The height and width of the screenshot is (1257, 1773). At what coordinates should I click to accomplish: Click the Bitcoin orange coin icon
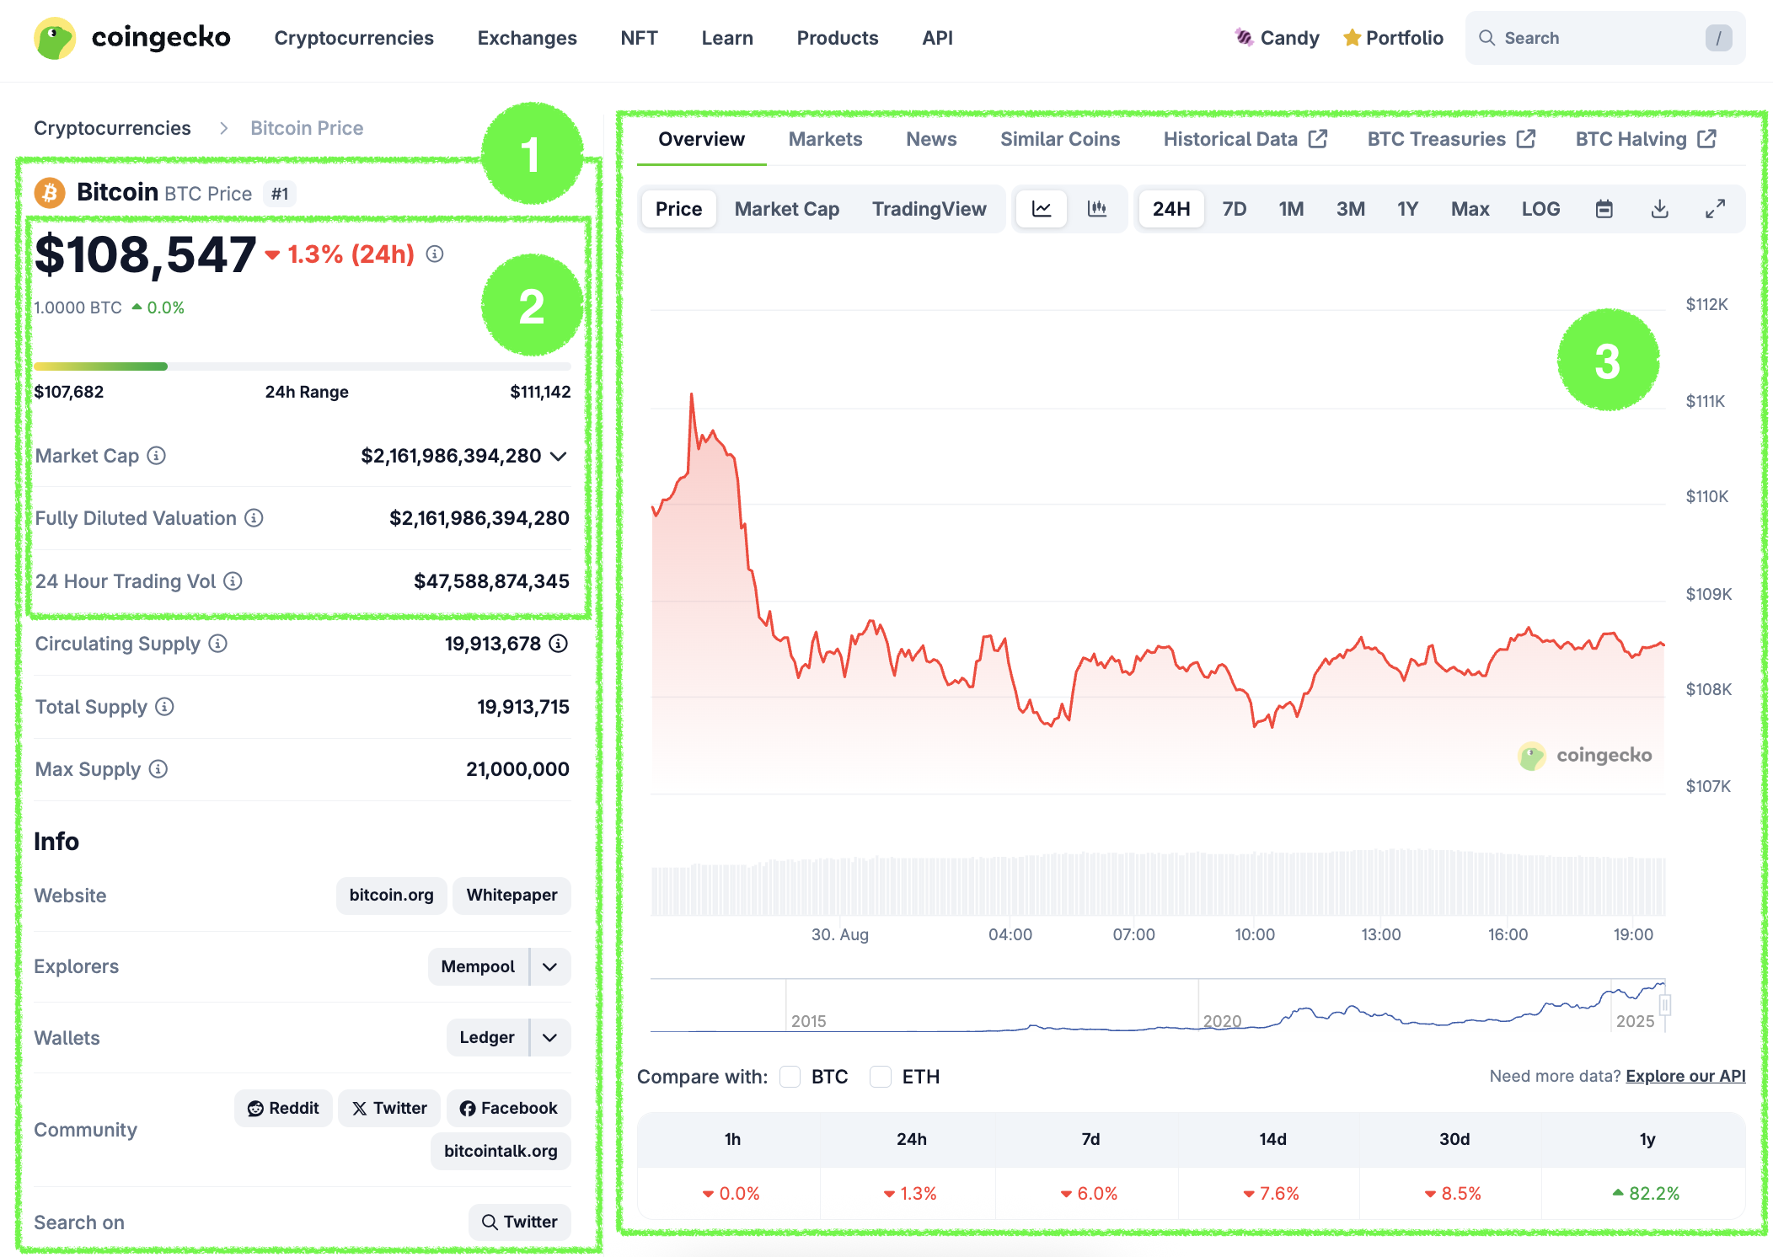[50, 193]
